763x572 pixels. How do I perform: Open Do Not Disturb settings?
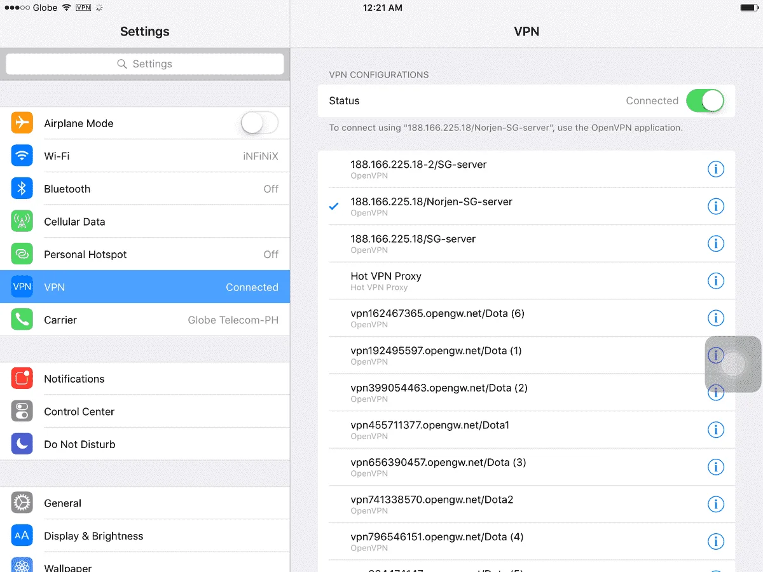click(145, 444)
